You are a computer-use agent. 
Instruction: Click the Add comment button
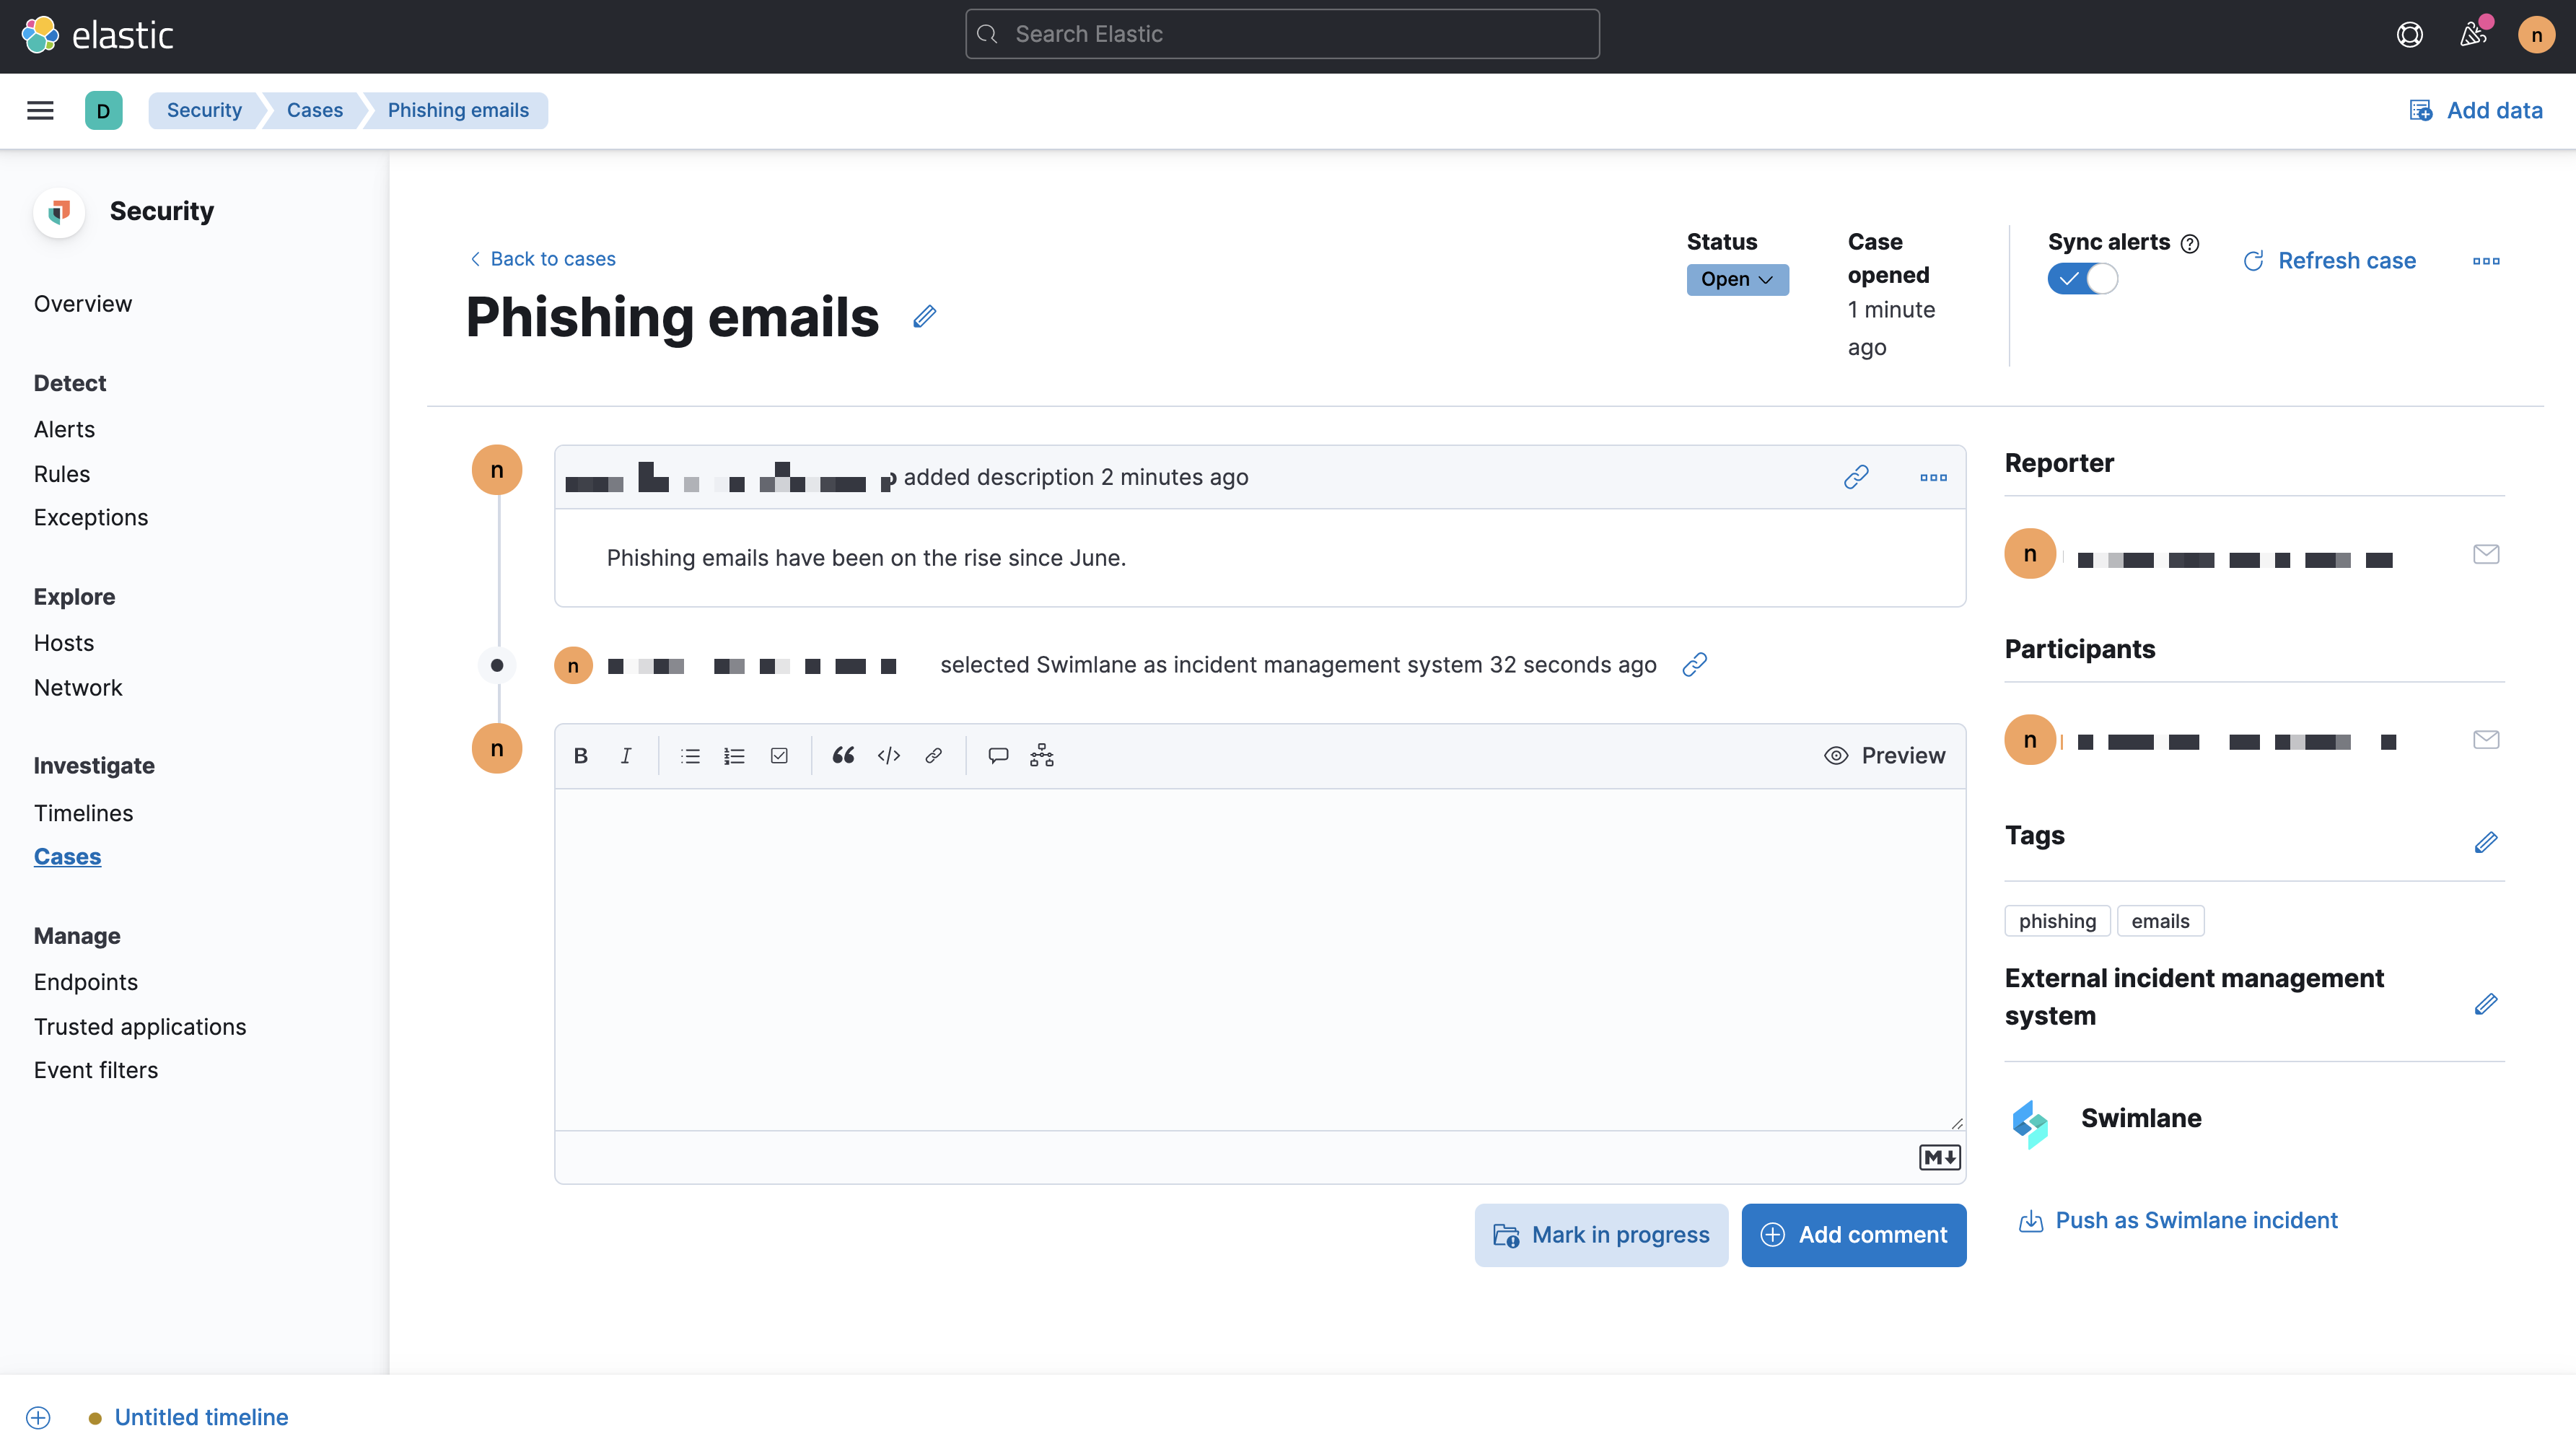pyautogui.click(x=1854, y=1235)
